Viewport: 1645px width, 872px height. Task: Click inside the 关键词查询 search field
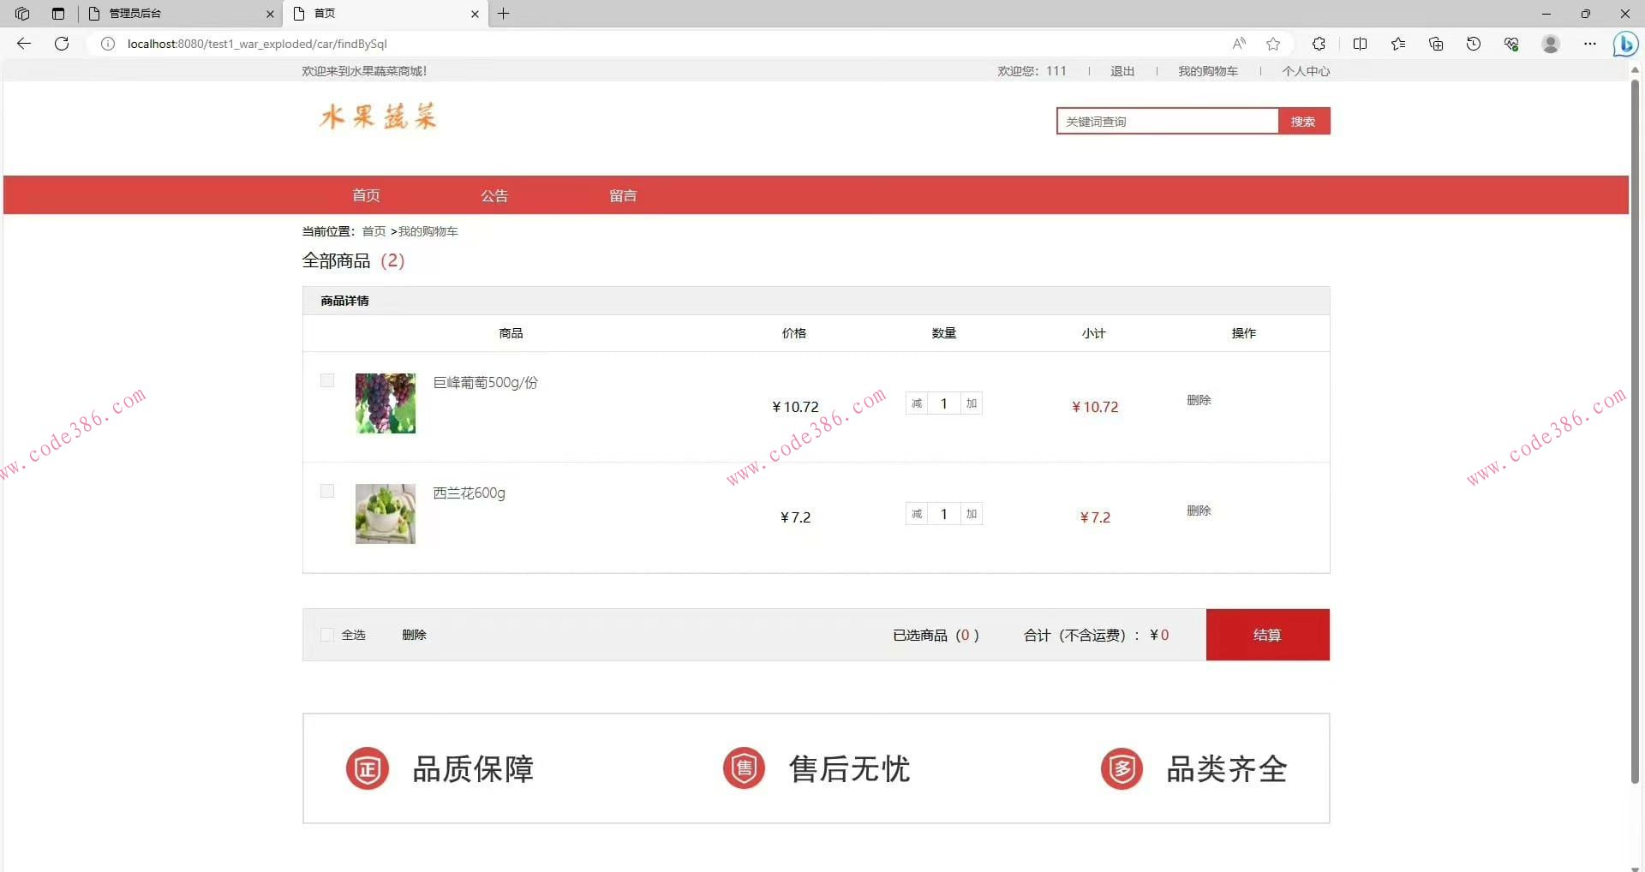pyautogui.click(x=1167, y=121)
